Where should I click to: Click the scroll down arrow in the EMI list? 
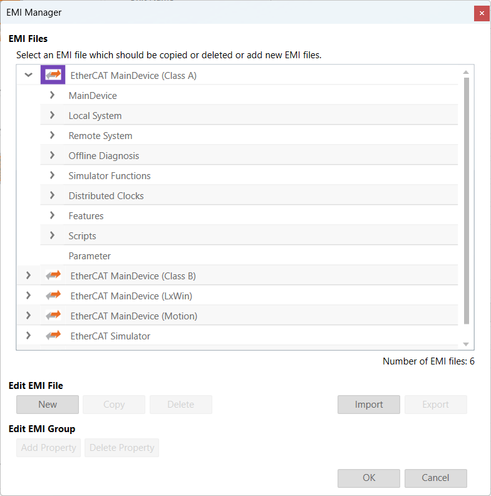465,344
